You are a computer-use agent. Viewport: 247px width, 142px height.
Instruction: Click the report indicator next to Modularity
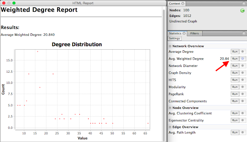point(243,87)
